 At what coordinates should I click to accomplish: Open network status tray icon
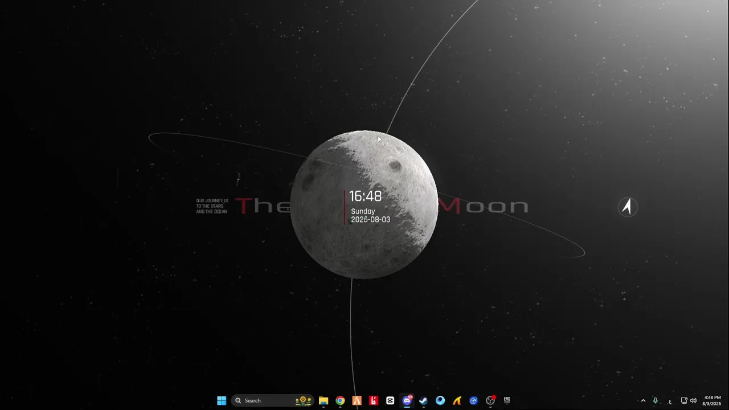click(684, 400)
